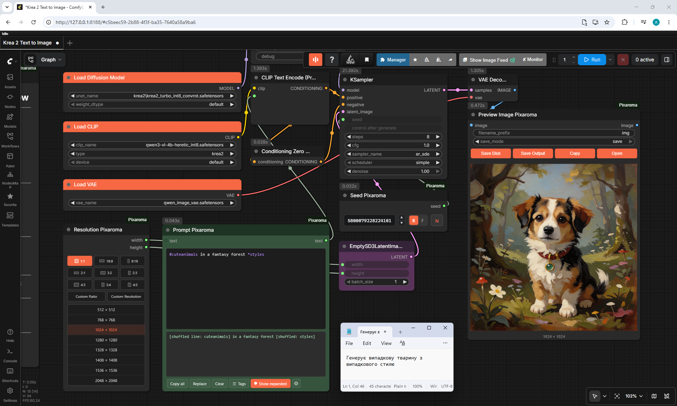The image size is (677, 406).
Task: Open the Apps sidebar panel
Action: [10, 160]
